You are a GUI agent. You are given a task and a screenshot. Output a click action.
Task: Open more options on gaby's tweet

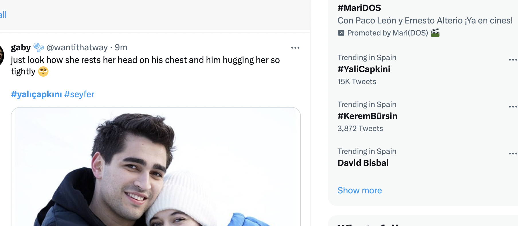(x=295, y=48)
